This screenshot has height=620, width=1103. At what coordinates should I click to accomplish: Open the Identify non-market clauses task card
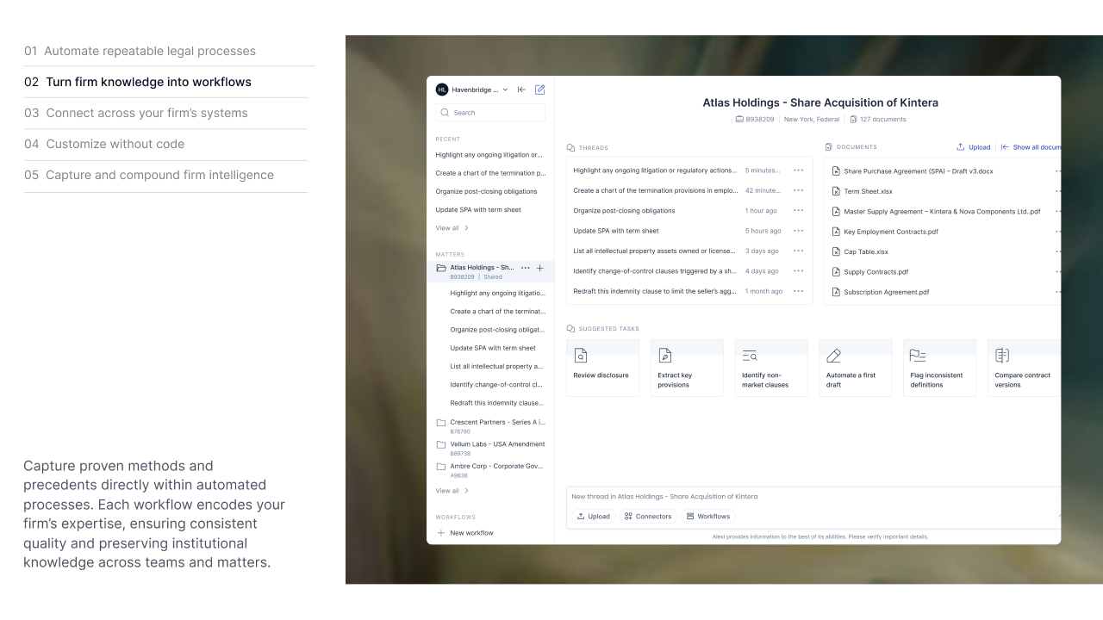pyautogui.click(x=771, y=368)
